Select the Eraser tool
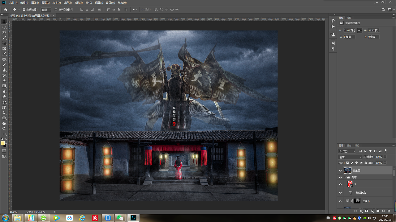396x222 pixels. (x=4, y=80)
